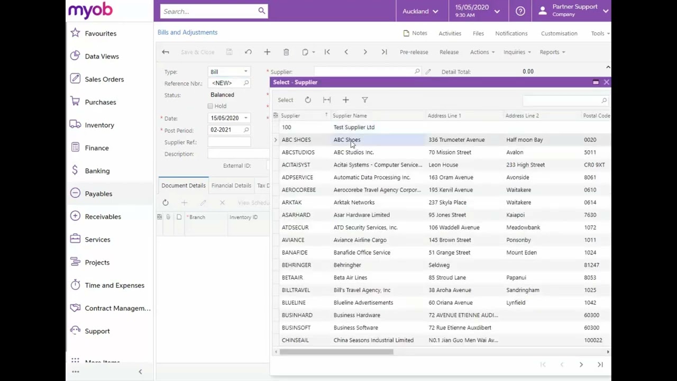This screenshot has height=381, width=677.
Task: Open the Date picker dropdown
Action: pos(245,118)
